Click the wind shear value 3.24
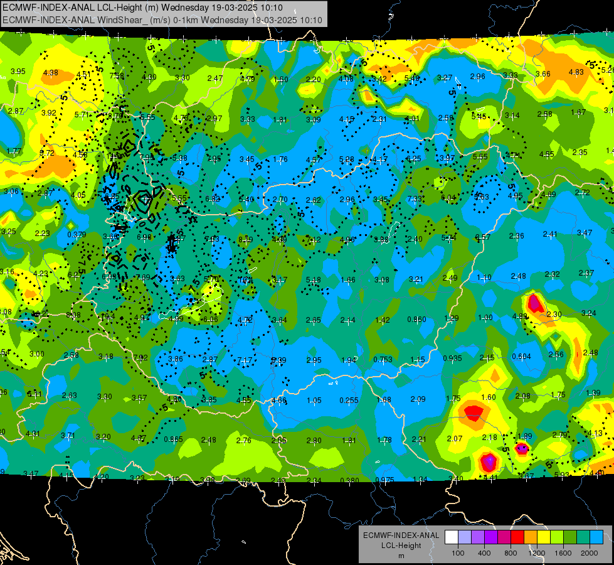 pos(589,313)
